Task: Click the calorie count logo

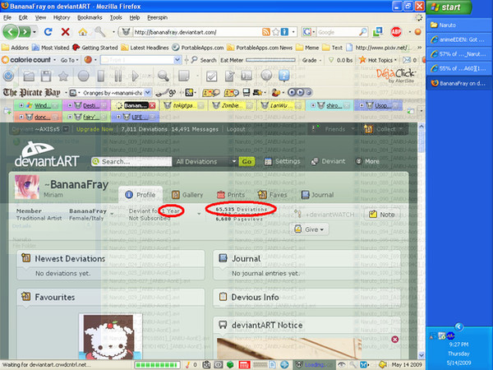Action: point(26,60)
